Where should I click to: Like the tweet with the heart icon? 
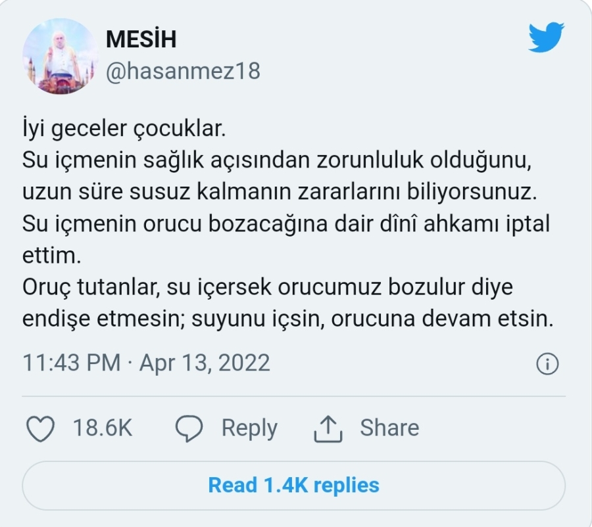[x=40, y=428]
